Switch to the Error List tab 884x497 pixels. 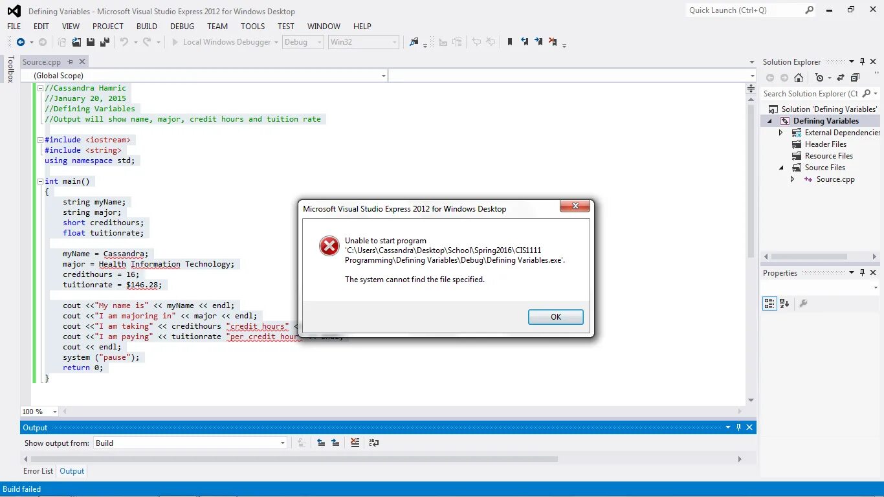(38, 471)
